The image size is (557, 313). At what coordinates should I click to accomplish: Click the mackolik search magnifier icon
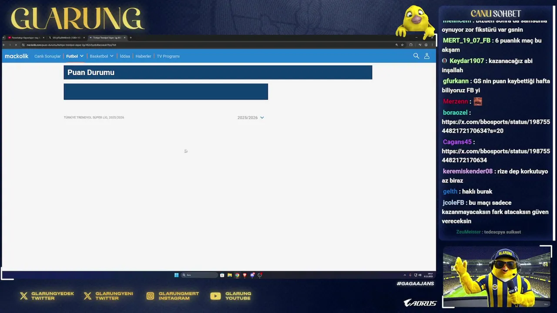tap(416, 56)
